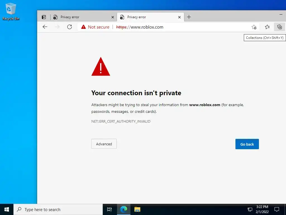Click the Microsoft Edge taskbar icon
This screenshot has height=215, width=286.
124,209
